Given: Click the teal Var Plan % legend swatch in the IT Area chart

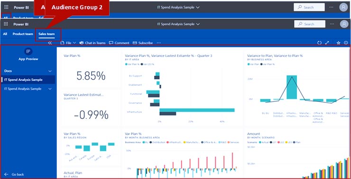Looking at the screenshot, I should click(126, 64).
